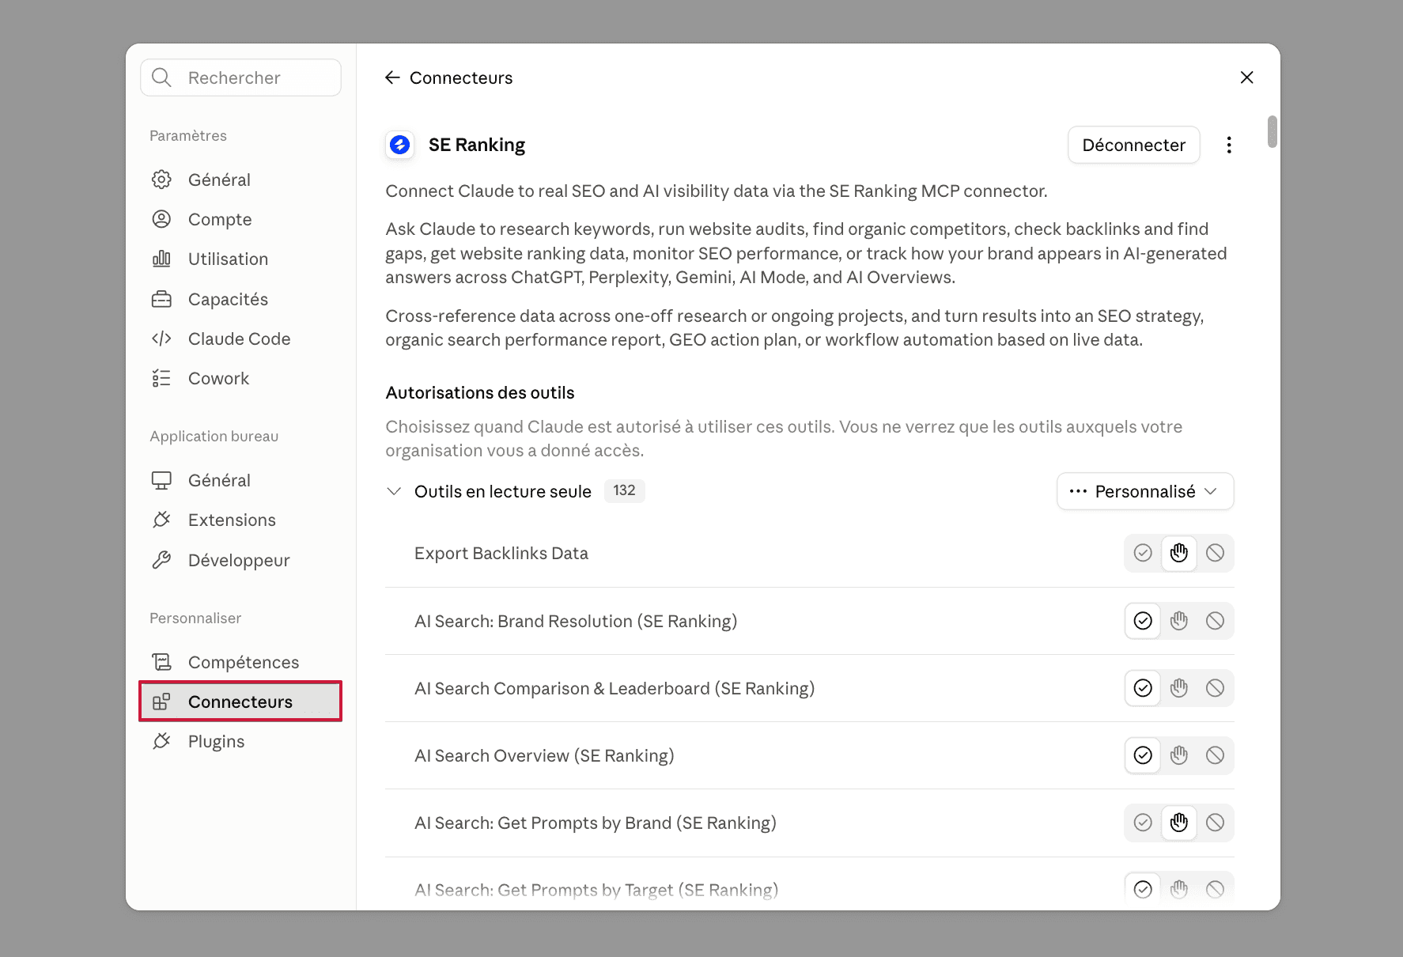This screenshot has height=957, width=1403.
Task: Click the Connecteurs blocks icon
Action: pos(161,702)
